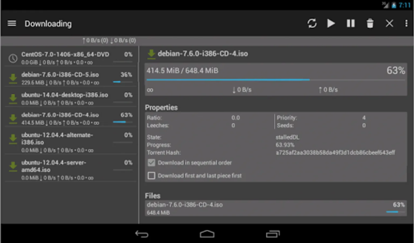Image resolution: width=414 pixels, height=243 pixels.
Task: Tap download arrow icon of debian CD-4 list row
Action: pos(13,119)
